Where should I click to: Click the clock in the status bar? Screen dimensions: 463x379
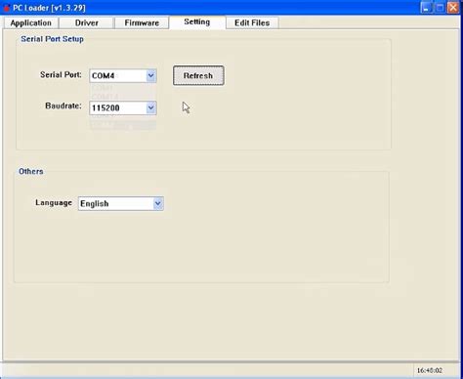pos(430,370)
